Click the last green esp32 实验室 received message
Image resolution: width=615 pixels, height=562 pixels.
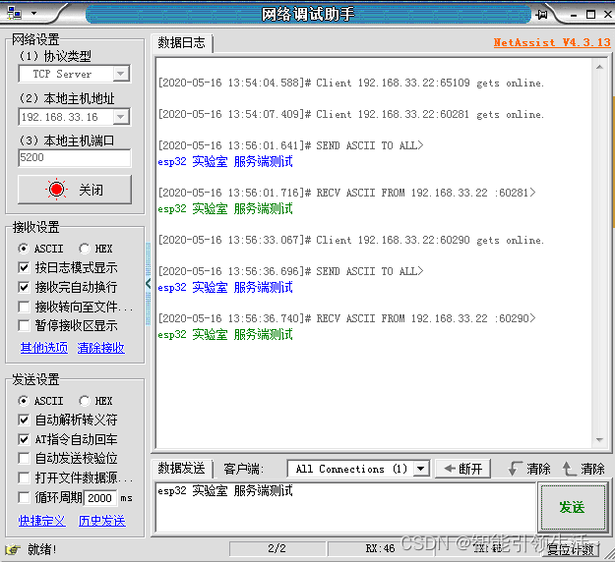click(225, 334)
